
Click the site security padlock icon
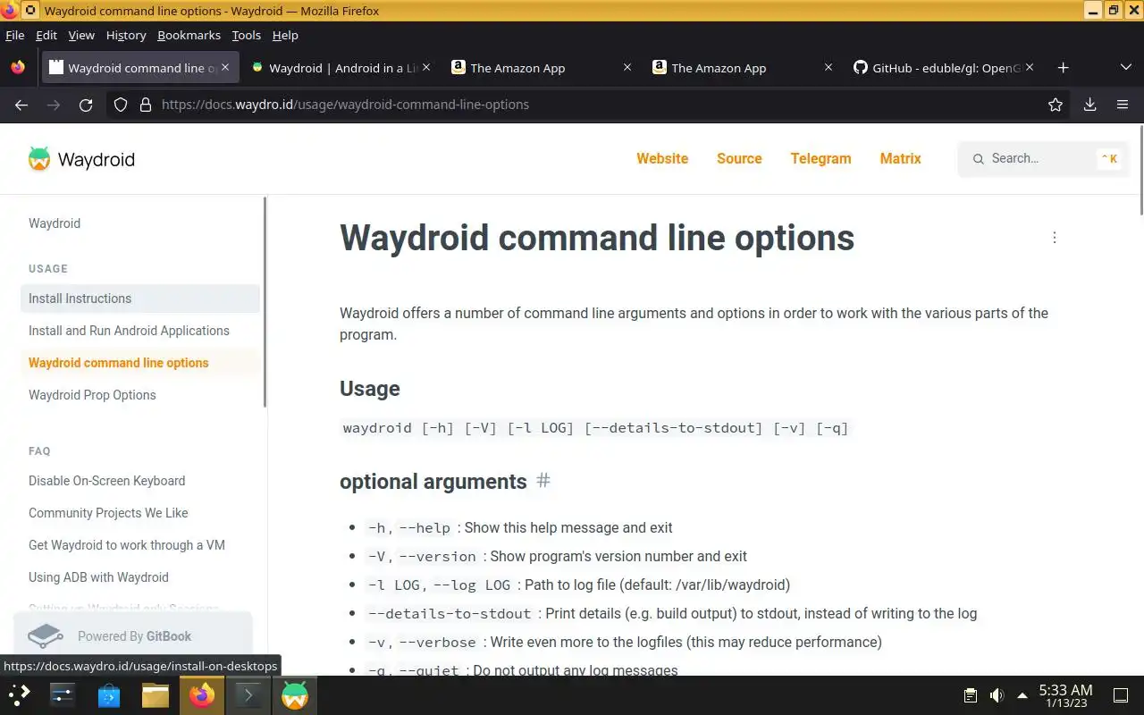pyautogui.click(x=146, y=105)
